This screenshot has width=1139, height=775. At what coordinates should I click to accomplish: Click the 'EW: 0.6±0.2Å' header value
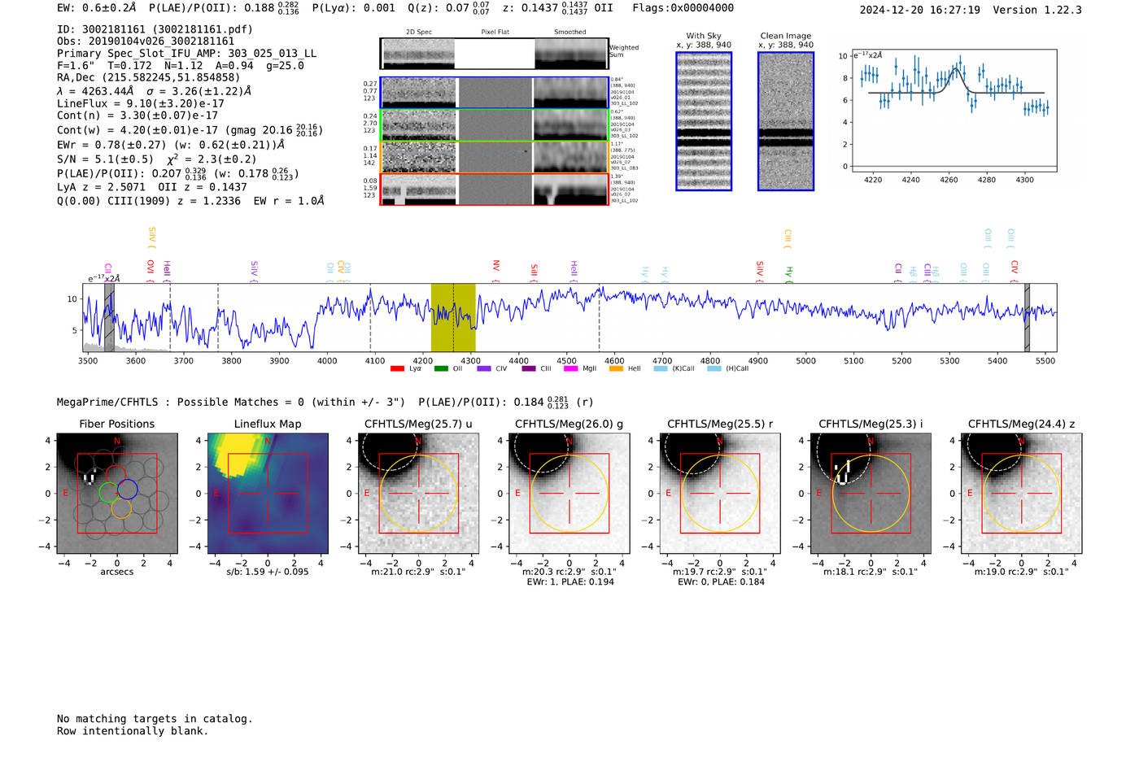pyautogui.click(x=97, y=8)
